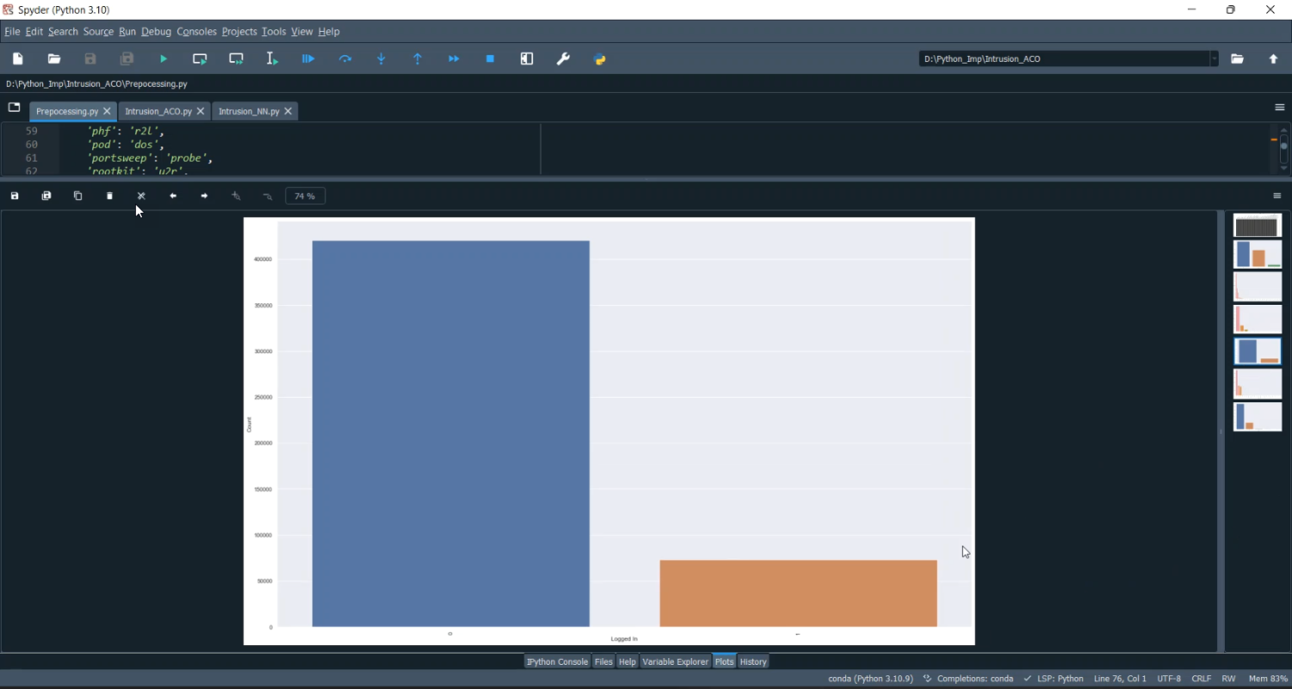Click the Debug file icon in toolbar
1292x689 pixels.
tap(308, 59)
